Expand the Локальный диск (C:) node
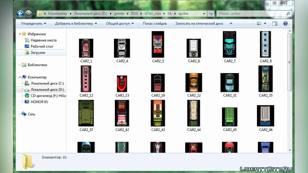This screenshot has height=173, width=308. [23, 83]
